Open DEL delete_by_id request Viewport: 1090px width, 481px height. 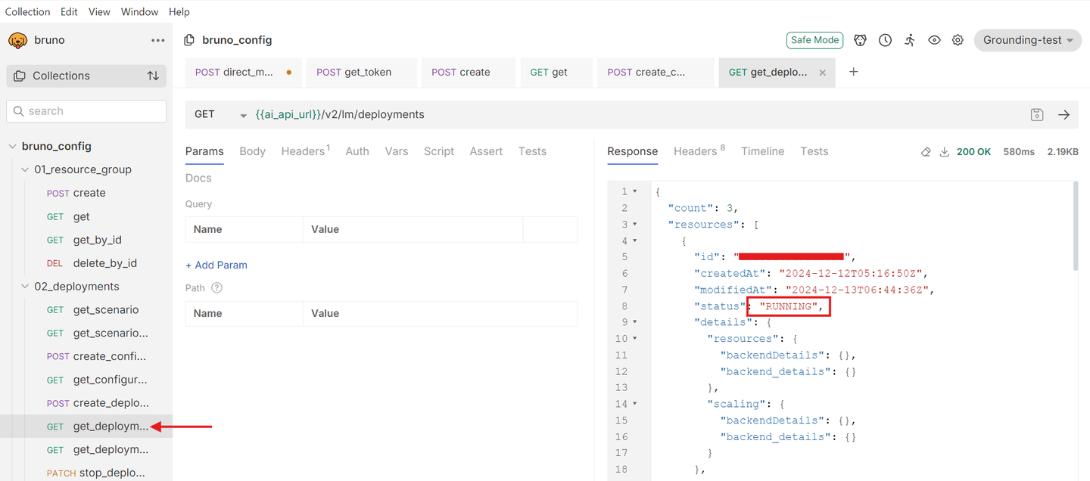(x=86, y=264)
